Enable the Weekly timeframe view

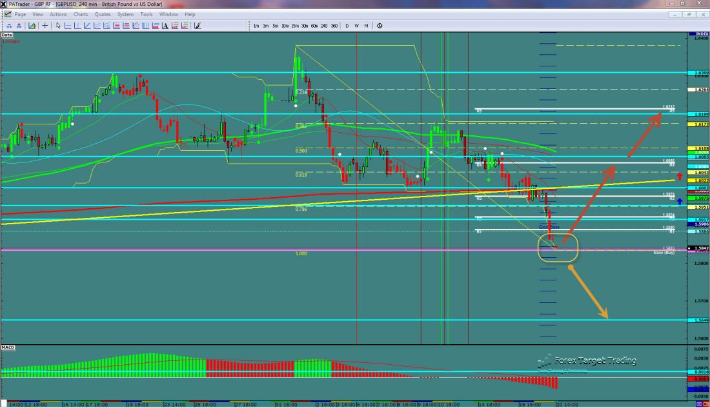[x=357, y=26]
